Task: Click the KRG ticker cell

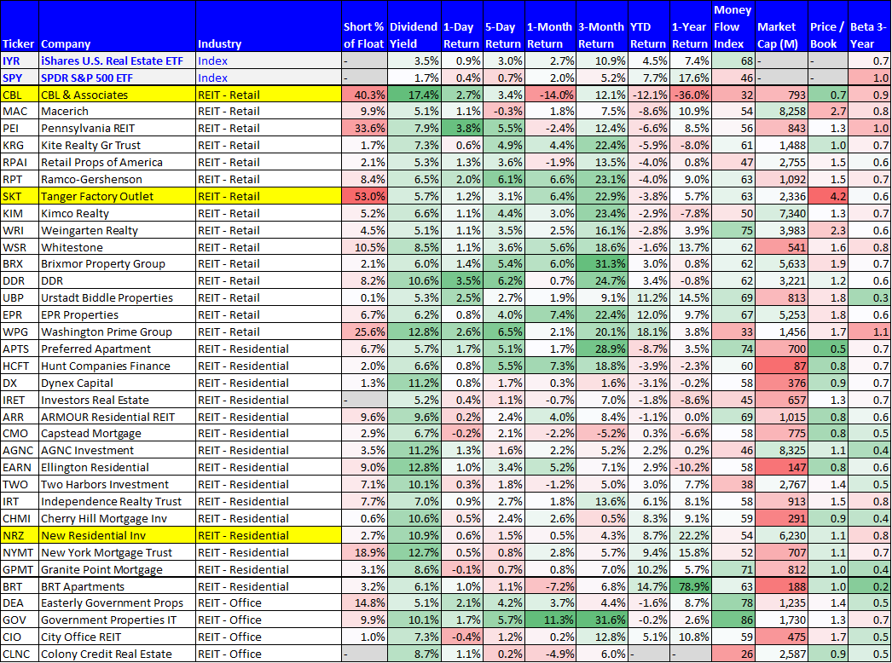Action: 20,146
